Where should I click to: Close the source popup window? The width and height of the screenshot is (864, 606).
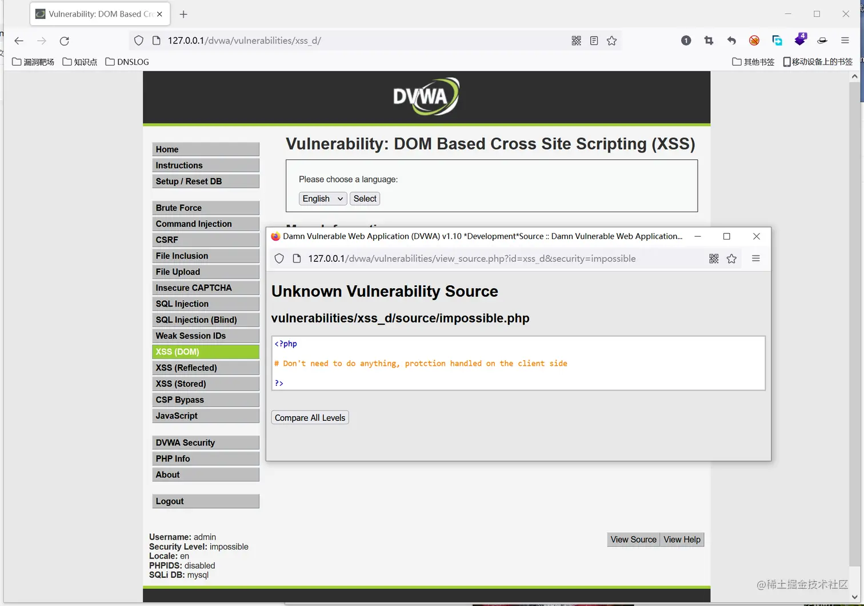[757, 236]
